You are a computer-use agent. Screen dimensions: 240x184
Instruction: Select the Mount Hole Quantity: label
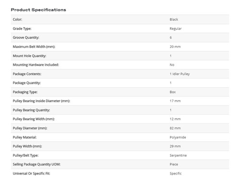29,56
